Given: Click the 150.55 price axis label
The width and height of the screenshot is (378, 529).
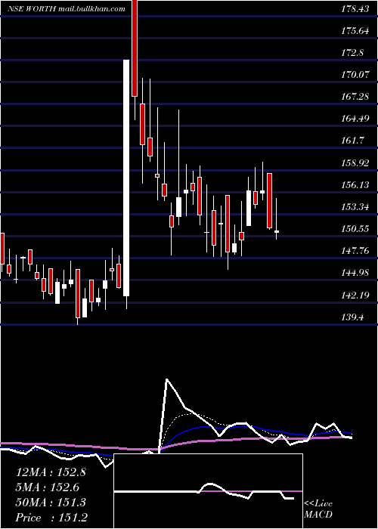Looking at the screenshot, I should point(355,229).
